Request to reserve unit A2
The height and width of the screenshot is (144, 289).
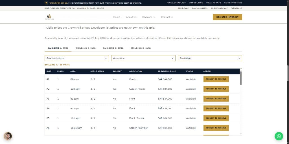point(216,89)
